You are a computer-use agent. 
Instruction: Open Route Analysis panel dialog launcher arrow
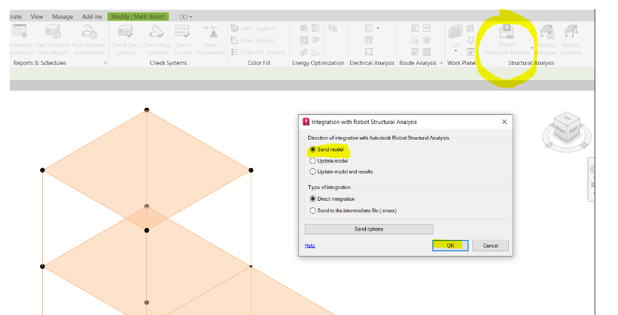pos(441,63)
